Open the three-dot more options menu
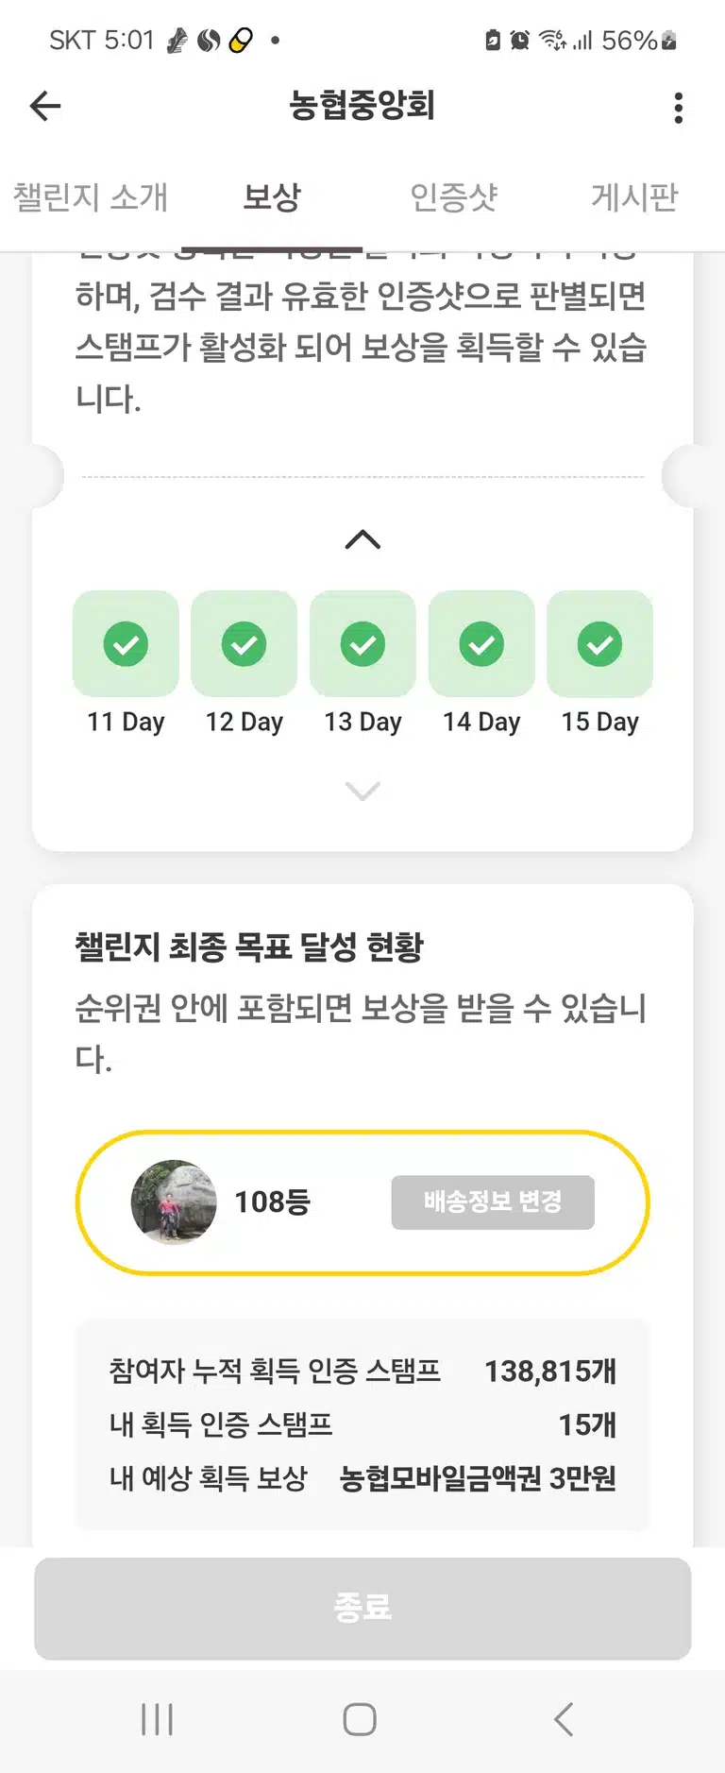This screenshot has height=1773, width=725. click(x=678, y=108)
